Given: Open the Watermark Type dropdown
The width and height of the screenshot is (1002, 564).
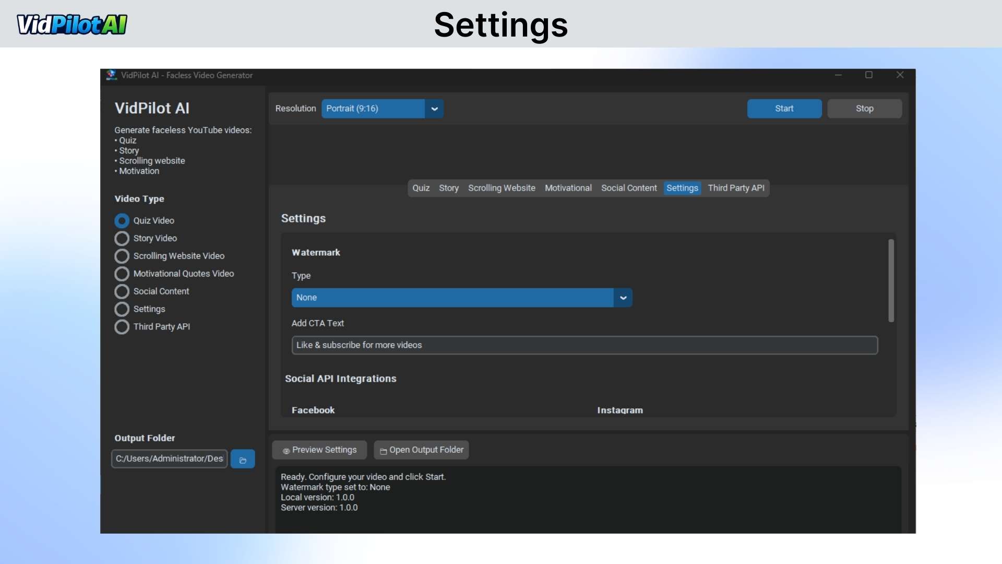Looking at the screenshot, I should (623, 298).
